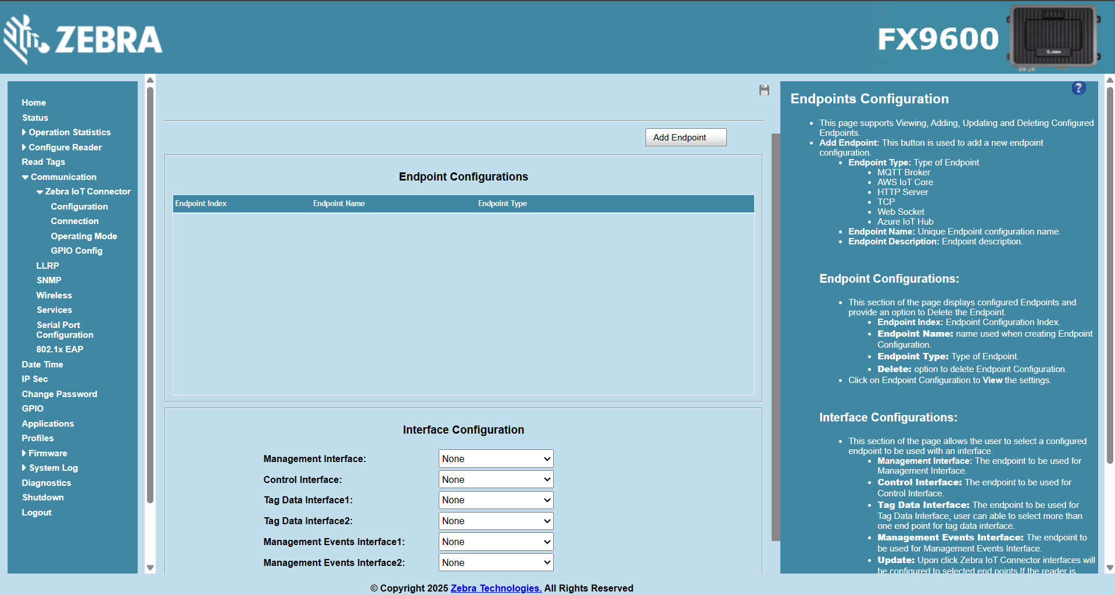Open the Read Tags page
This screenshot has height=595, width=1115.
click(x=44, y=162)
